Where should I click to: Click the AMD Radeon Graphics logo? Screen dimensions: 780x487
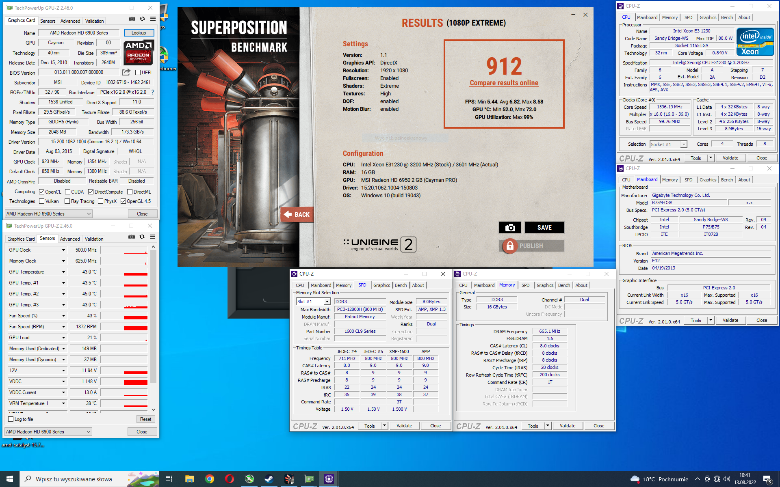coord(139,52)
